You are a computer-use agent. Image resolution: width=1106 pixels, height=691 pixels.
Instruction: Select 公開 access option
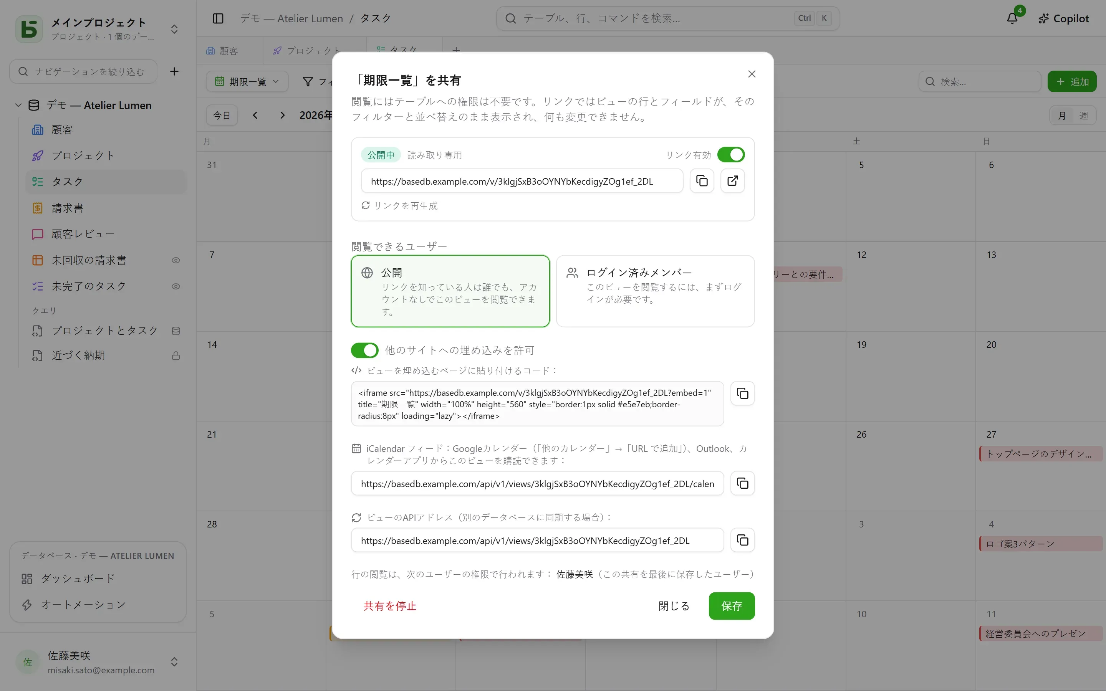pyautogui.click(x=450, y=291)
